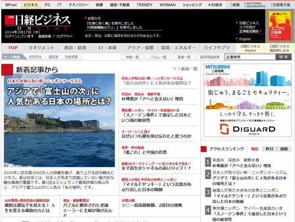295x222 pixels.
Task: Click the 検索 search button
Action: pyautogui.click(x=283, y=57)
